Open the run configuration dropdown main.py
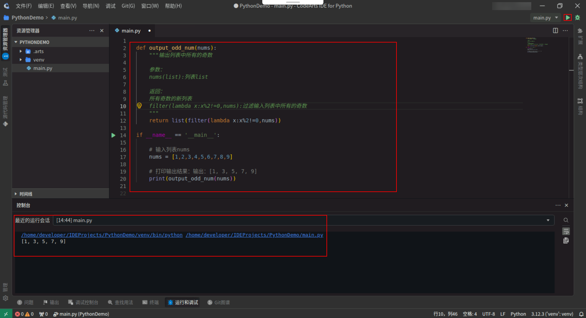586x318 pixels. coord(546,18)
